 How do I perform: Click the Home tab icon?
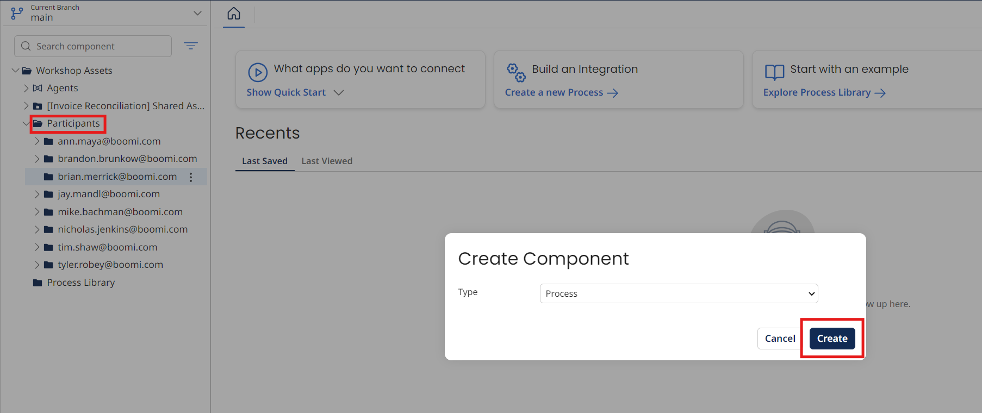234,14
